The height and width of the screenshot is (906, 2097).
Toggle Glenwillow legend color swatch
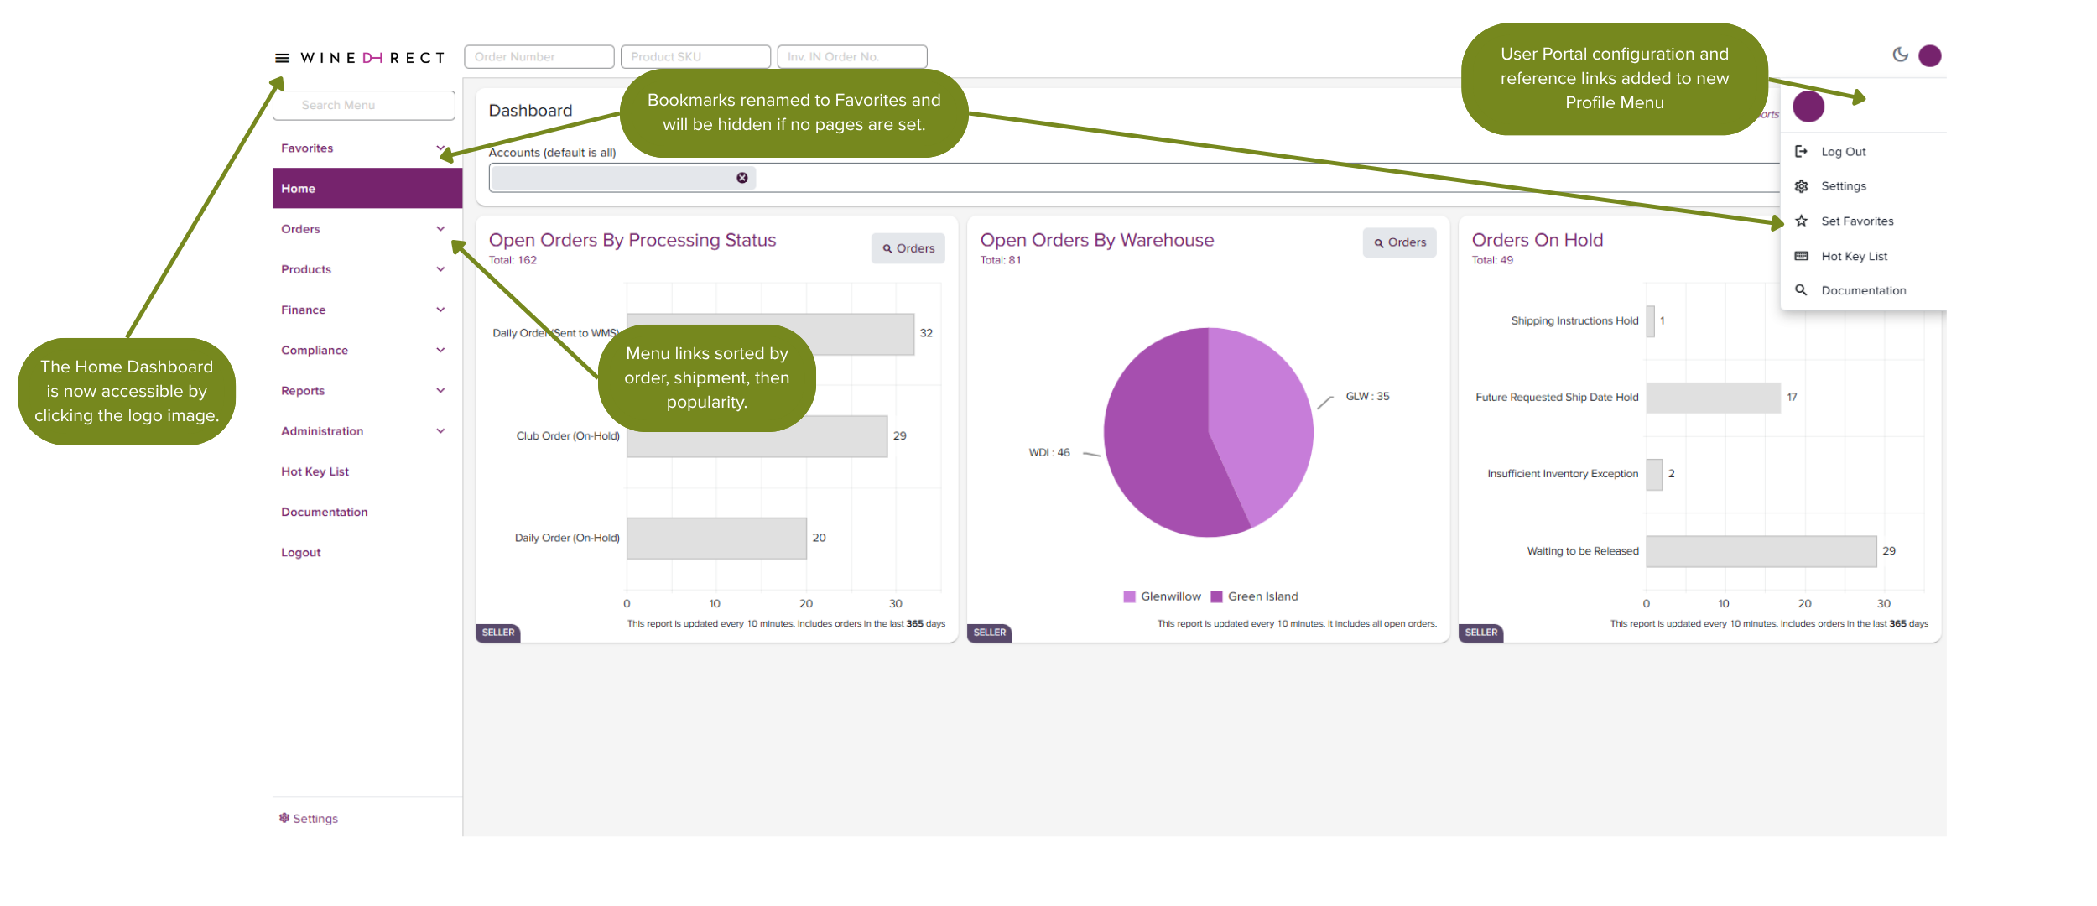(1129, 596)
